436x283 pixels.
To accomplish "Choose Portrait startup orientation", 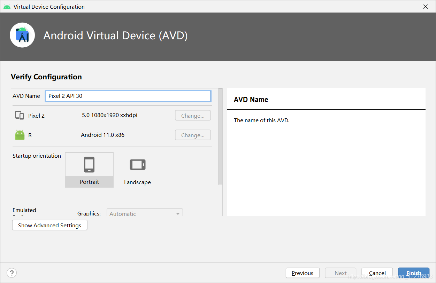I will pyautogui.click(x=89, y=170).
